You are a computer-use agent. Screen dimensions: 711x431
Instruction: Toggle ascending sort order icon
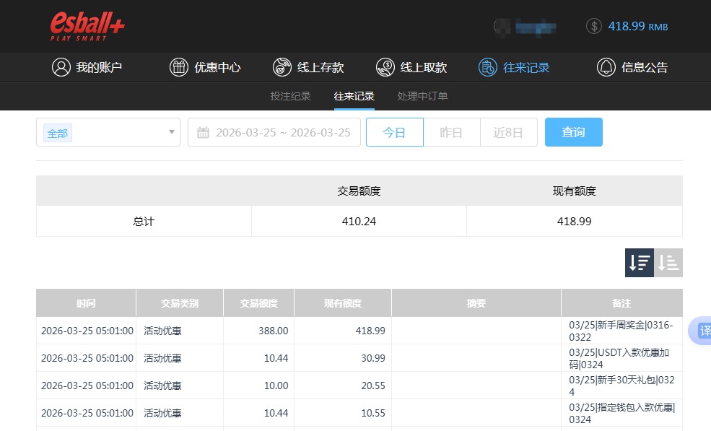(667, 263)
